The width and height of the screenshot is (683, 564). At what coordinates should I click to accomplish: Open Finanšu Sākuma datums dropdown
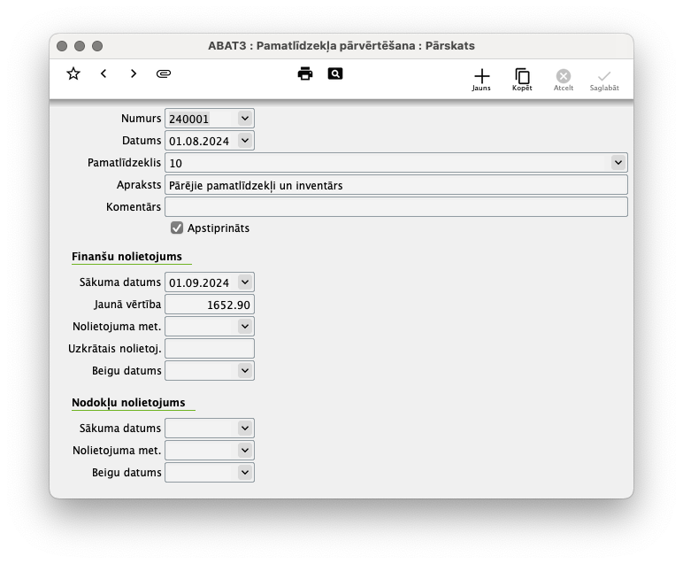coord(245,282)
